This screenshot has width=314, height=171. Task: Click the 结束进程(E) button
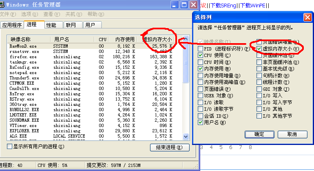[x=169, y=147]
